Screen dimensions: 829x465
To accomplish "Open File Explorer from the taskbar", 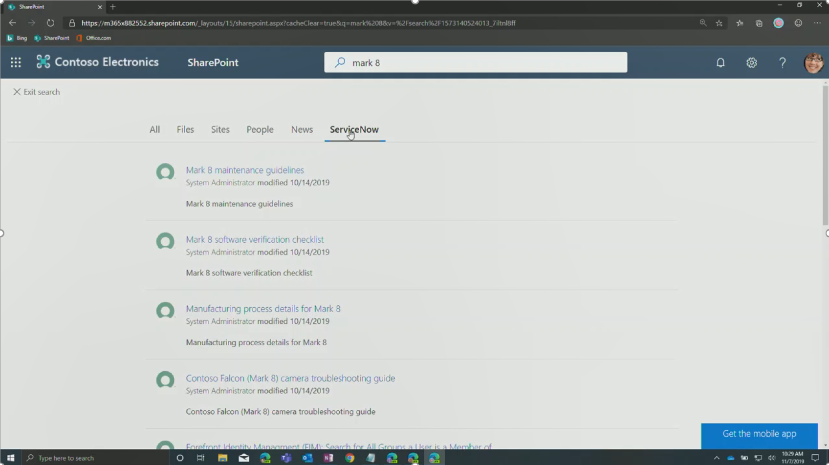I will [x=222, y=458].
